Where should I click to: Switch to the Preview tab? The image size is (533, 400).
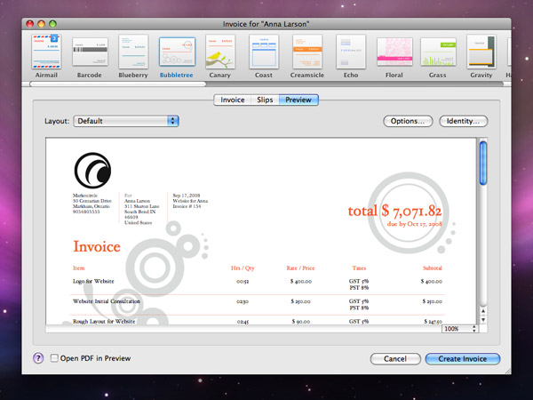[x=298, y=100]
